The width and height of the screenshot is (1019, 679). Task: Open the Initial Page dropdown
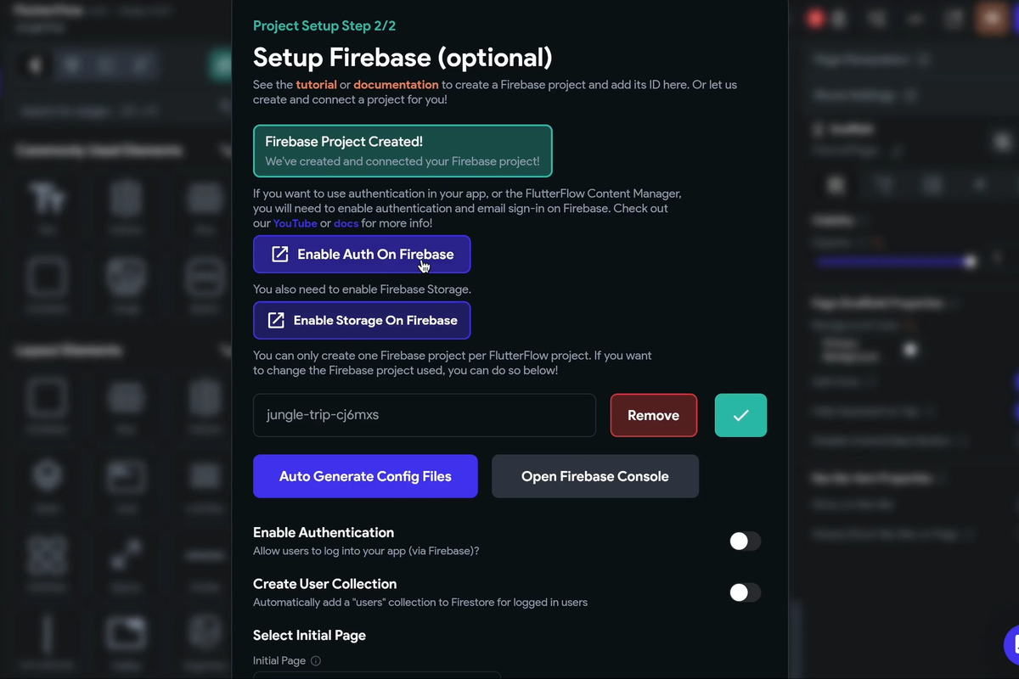click(377, 676)
